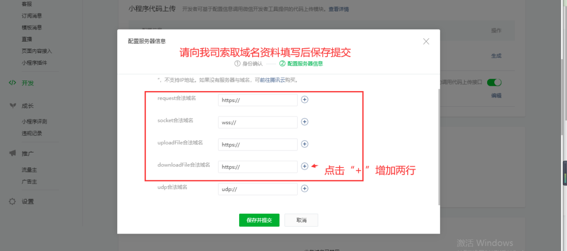Toggle the code upload interface switch
Viewport: 567px width, 251px height.
click(494, 82)
